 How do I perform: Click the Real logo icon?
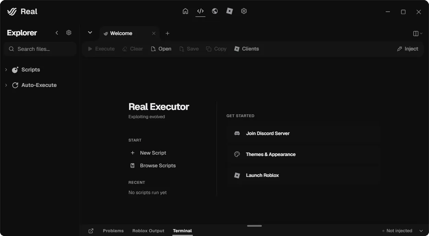pyautogui.click(x=12, y=12)
